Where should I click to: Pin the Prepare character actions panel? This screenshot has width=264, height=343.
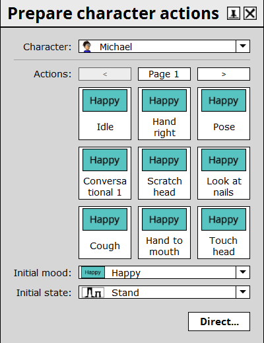pyautogui.click(x=234, y=13)
